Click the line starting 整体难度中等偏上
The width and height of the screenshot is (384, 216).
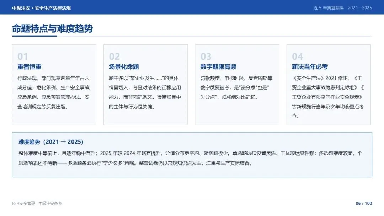coord(190,153)
